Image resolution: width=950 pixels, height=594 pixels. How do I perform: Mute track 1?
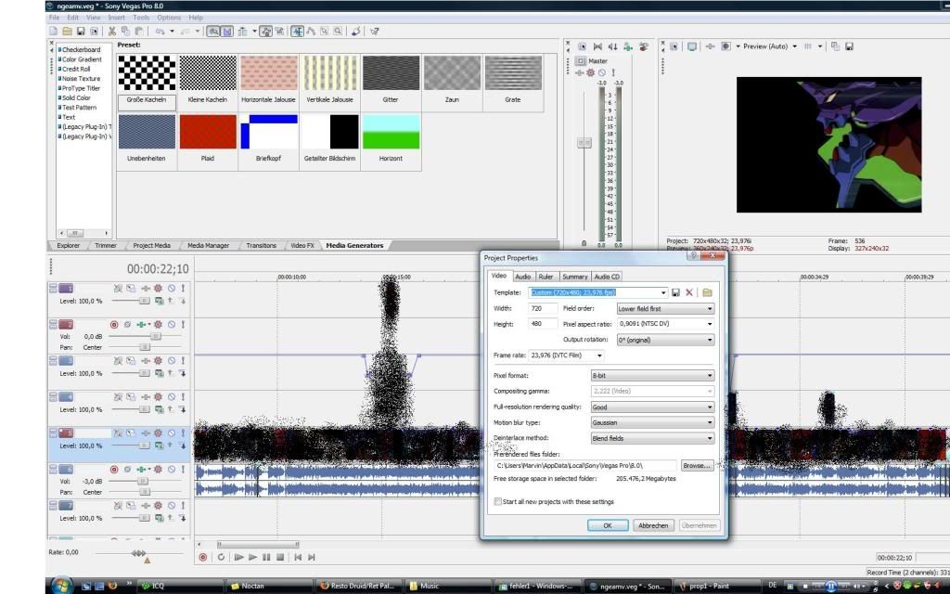(172, 289)
